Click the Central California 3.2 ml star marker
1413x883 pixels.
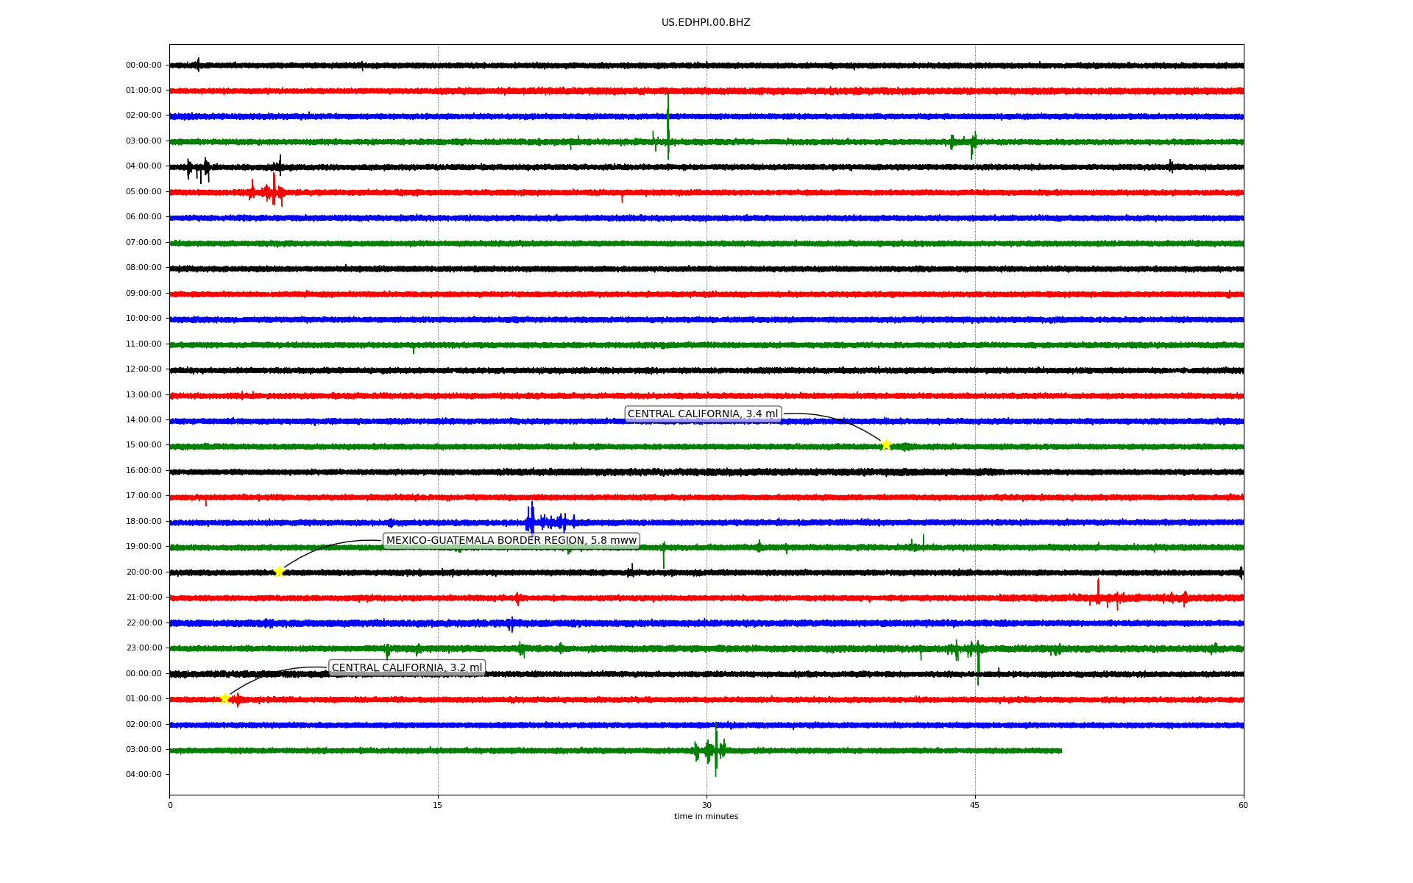point(225,698)
